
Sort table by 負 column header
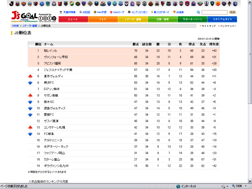[x=180, y=44]
